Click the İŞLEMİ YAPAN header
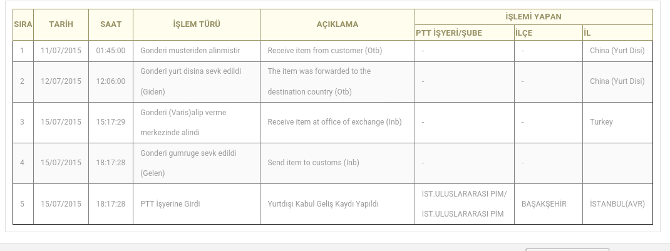The width and height of the screenshot is (670, 251). (x=533, y=17)
